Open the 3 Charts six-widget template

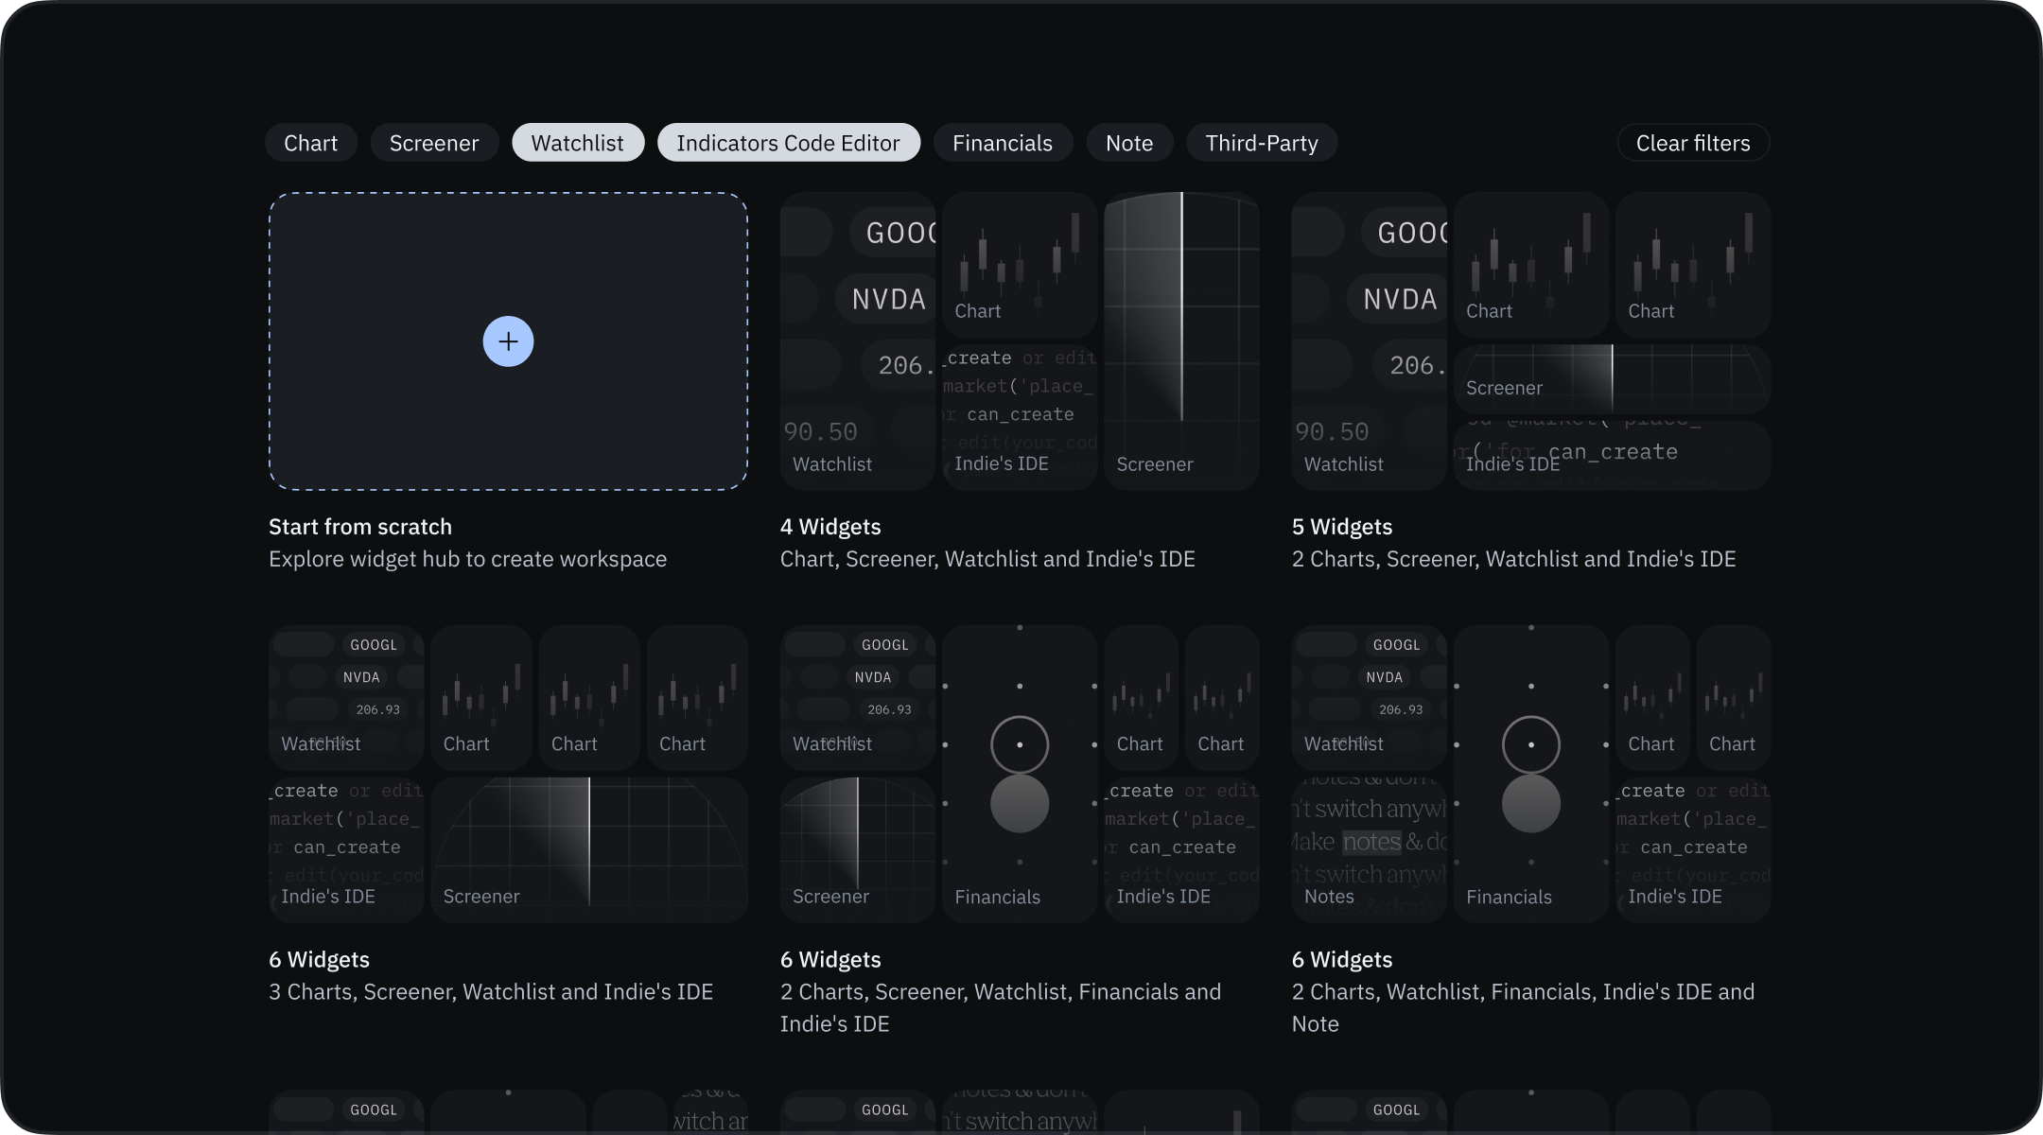point(508,774)
